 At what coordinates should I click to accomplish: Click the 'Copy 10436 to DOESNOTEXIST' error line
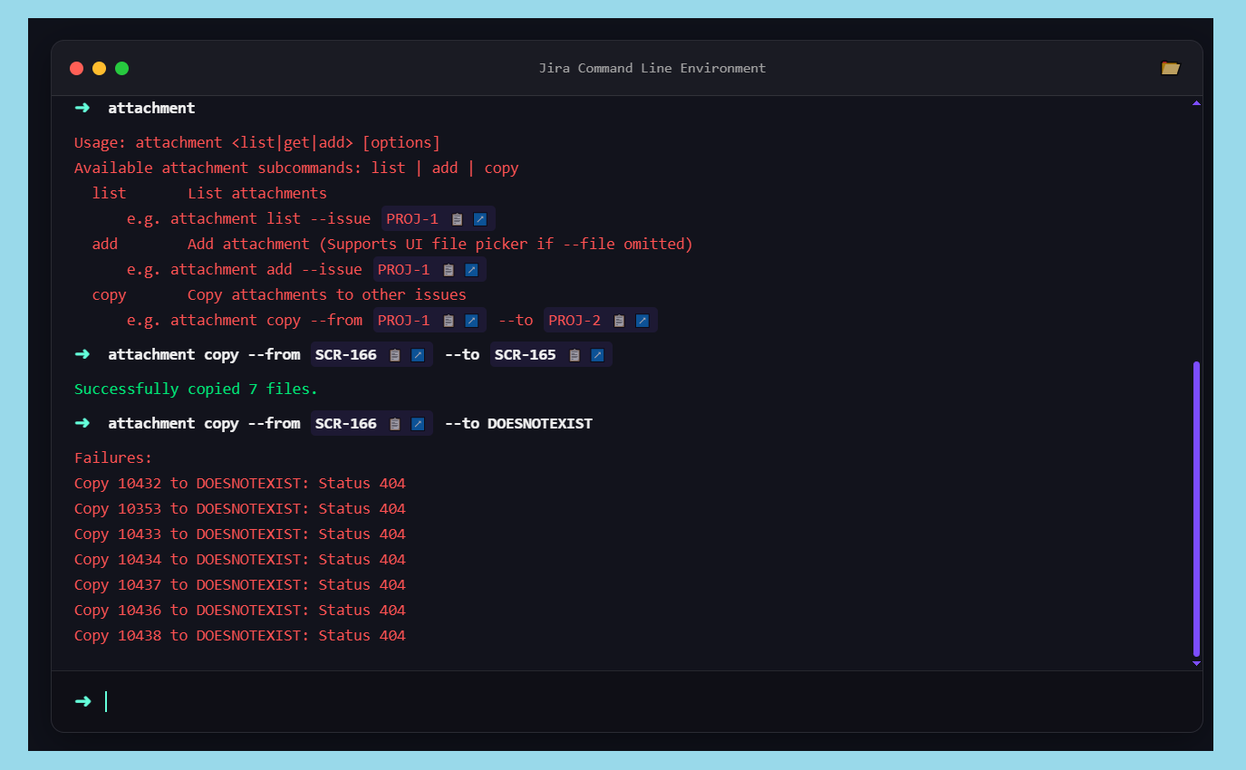(240, 611)
